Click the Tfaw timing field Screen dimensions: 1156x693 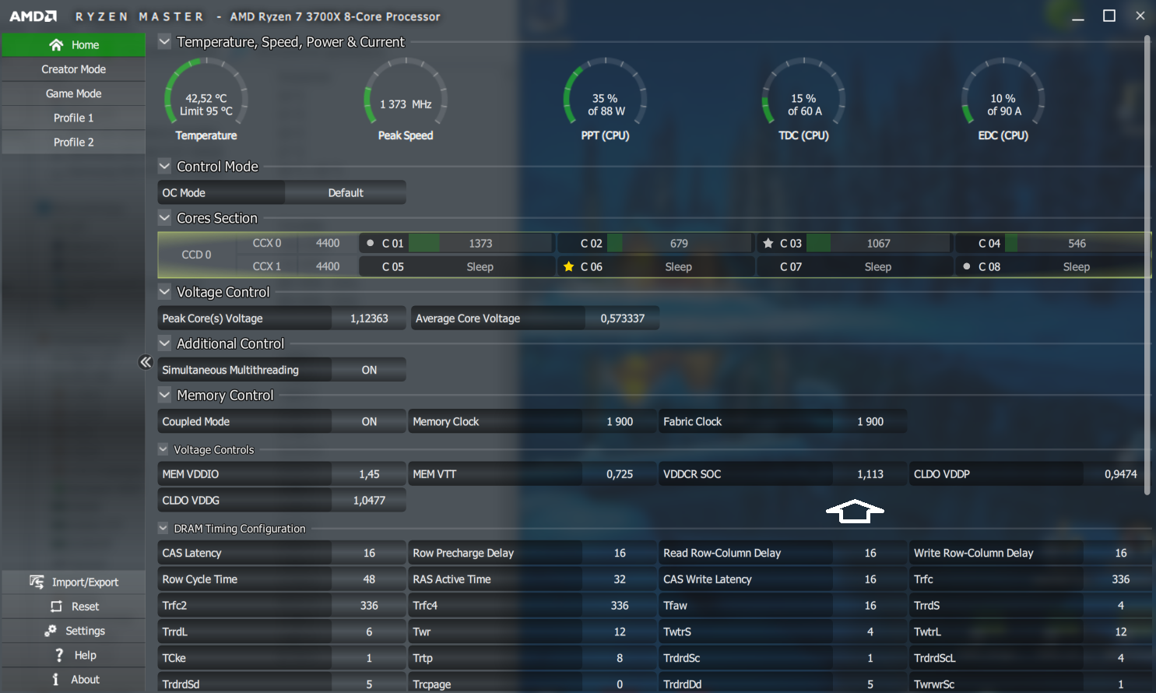783,605
